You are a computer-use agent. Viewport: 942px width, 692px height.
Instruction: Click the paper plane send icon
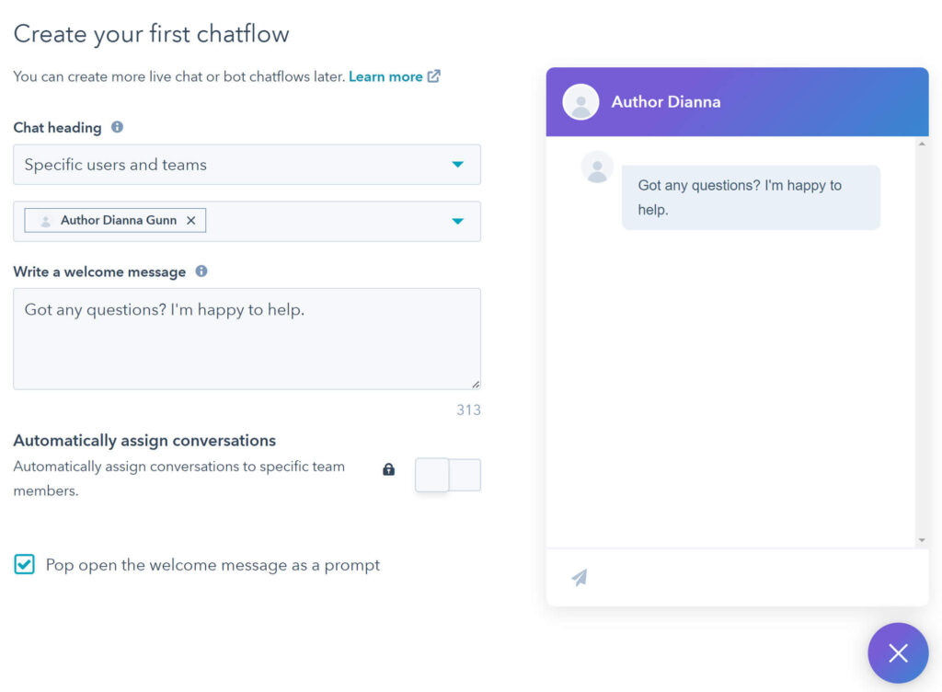coord(580,577)
